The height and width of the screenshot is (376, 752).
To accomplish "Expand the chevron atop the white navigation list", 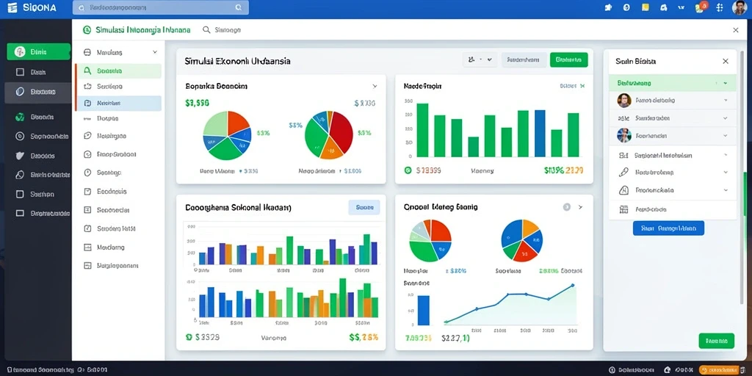I will pyautogui.click(x=154, y=52).
